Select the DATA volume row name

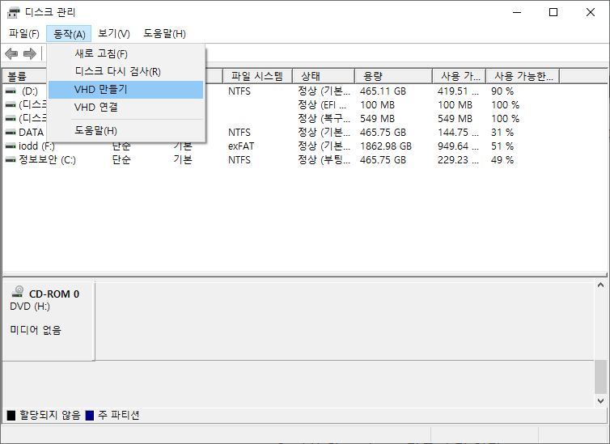point(31,133)
